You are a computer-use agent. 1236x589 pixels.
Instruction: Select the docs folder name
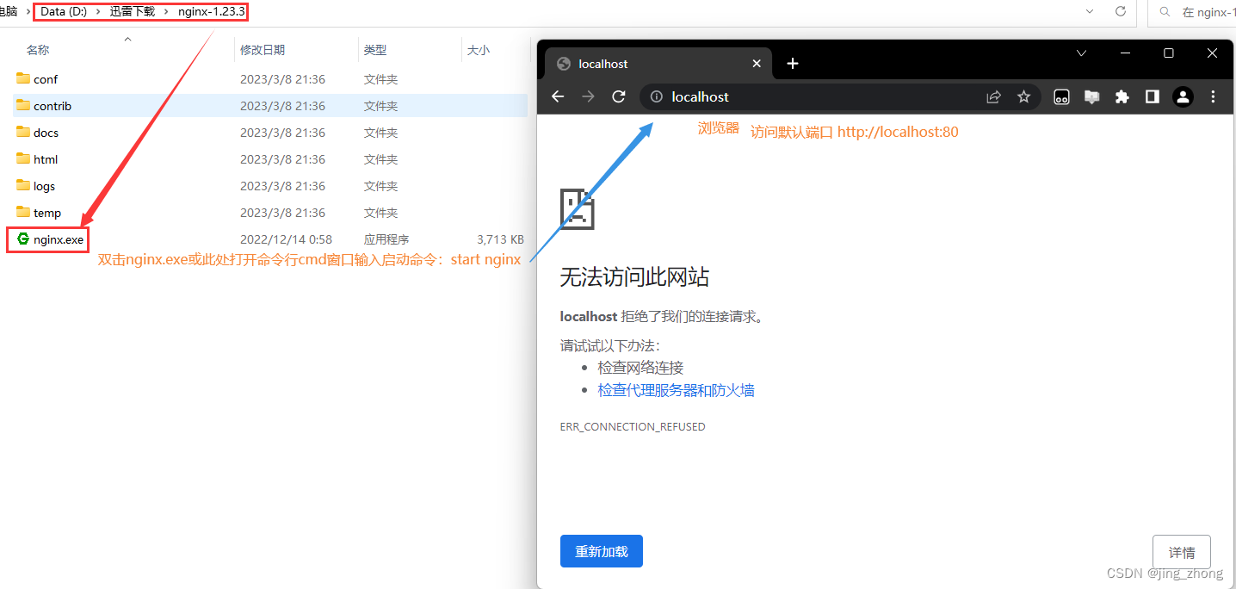(46, 133)
